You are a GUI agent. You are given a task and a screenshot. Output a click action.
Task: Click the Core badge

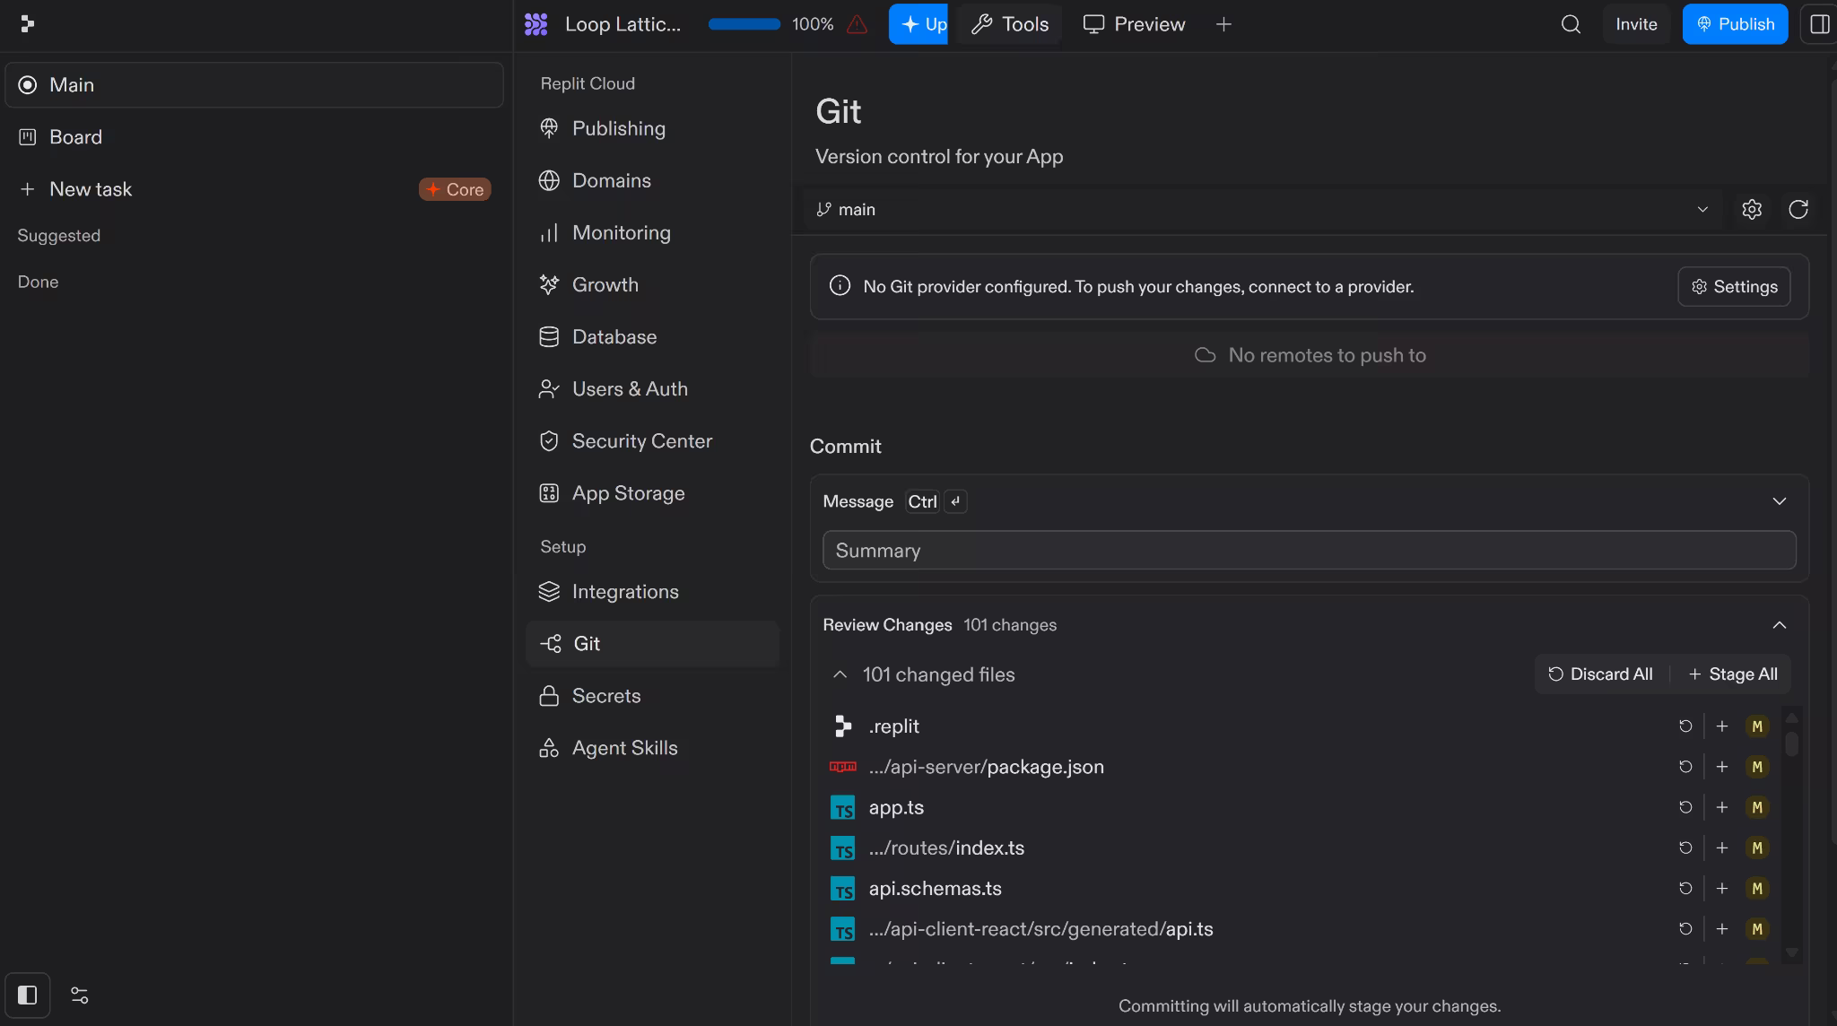pyautogui.click(x=455, y=189)
